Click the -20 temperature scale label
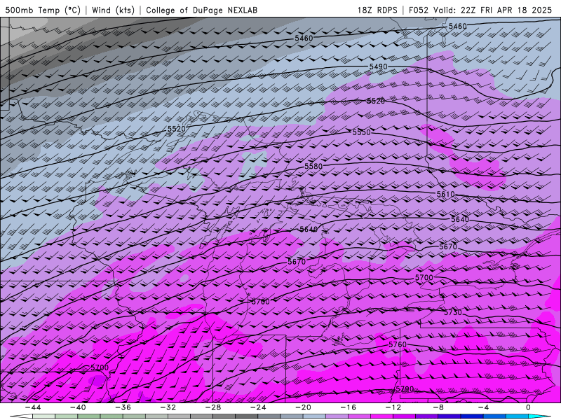Viewport: 561px width, 420px height. pyautogui.click(x=303, y=407)
